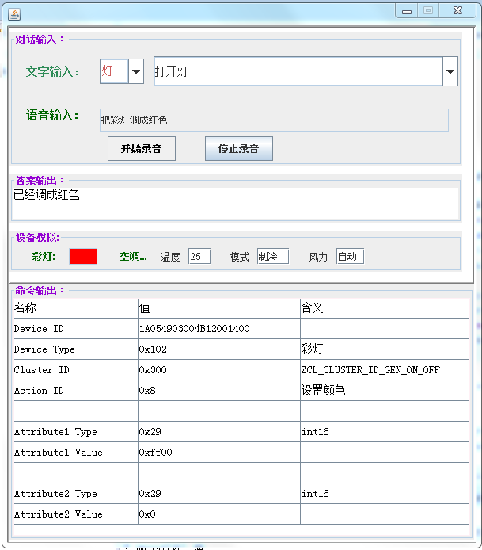Select the Cluster ID name cell
Screen dimensions: 482x550
click(x=76, y=370)
